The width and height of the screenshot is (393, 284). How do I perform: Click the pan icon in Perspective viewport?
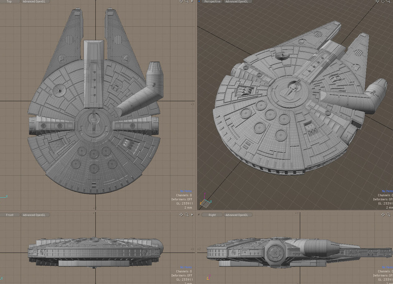[x=377, y=2]
